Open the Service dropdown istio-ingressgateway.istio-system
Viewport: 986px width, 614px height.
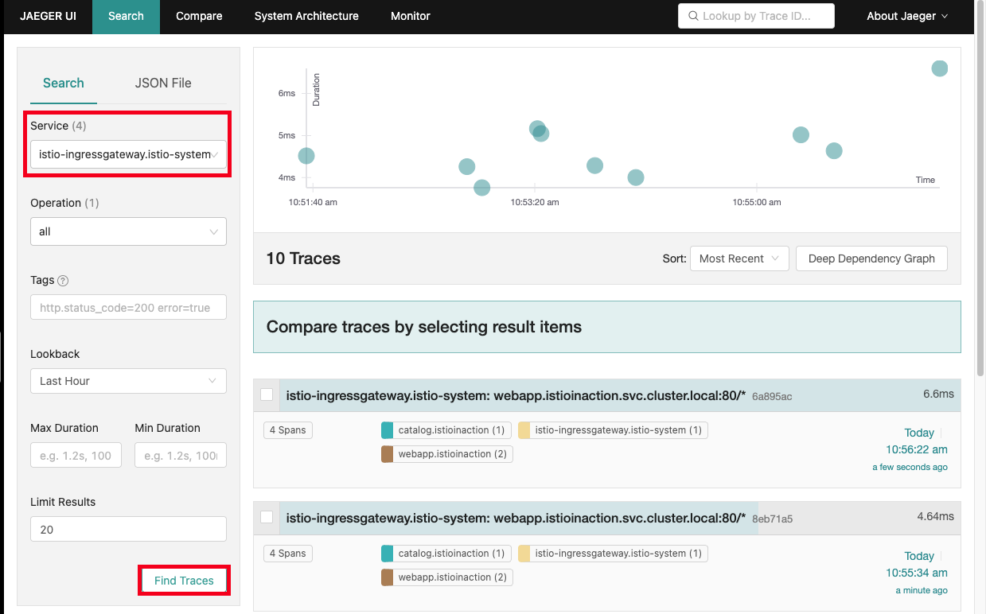coord(128,154)
